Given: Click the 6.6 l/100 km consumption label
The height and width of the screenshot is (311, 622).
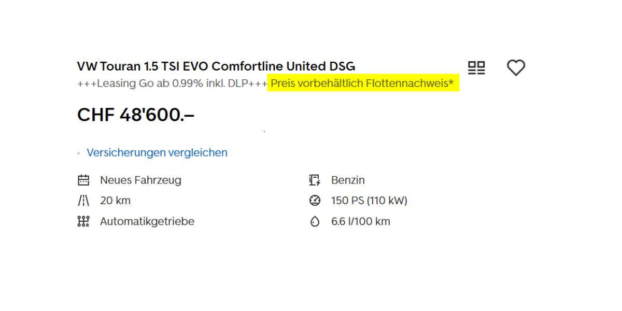Looking at the screenshot, I should coord(361,222).
